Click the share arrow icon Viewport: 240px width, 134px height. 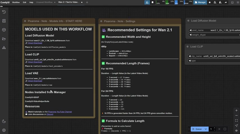tap(226, 2)
